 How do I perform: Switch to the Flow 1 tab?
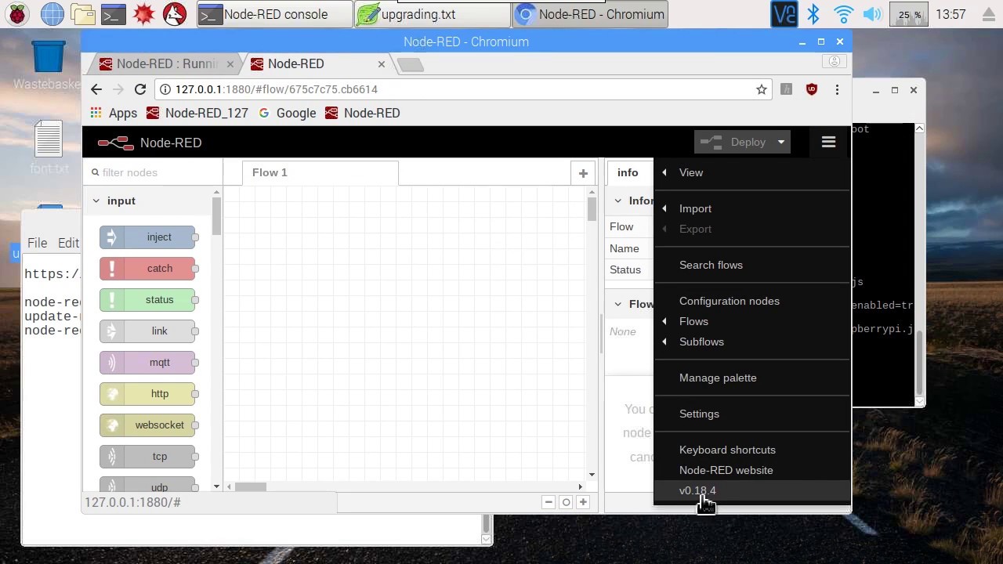tap(320, 173)
